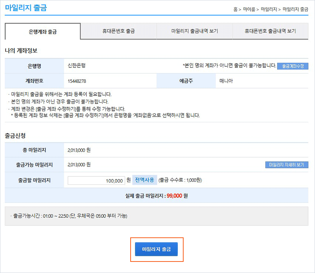This screenshot has width=315, height=273.
Task: Click the 마이룸 breadcrumb link
Action: [249, 9]
